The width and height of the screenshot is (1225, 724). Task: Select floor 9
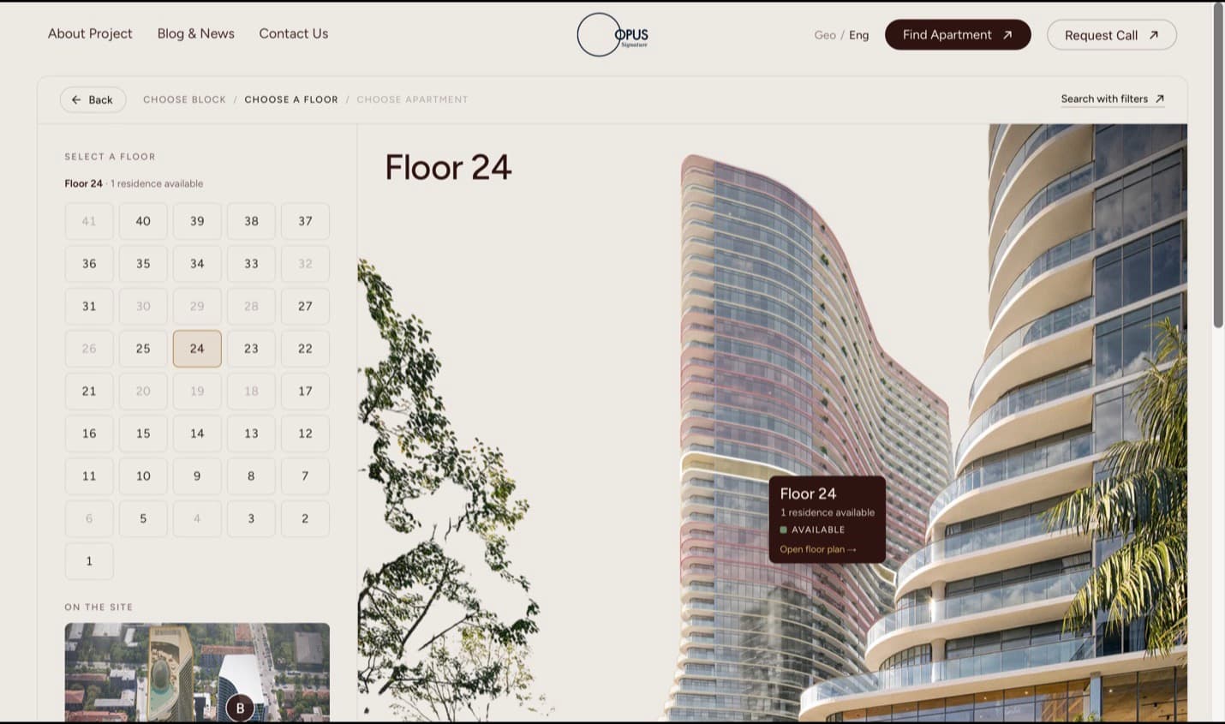pos(197,476)
